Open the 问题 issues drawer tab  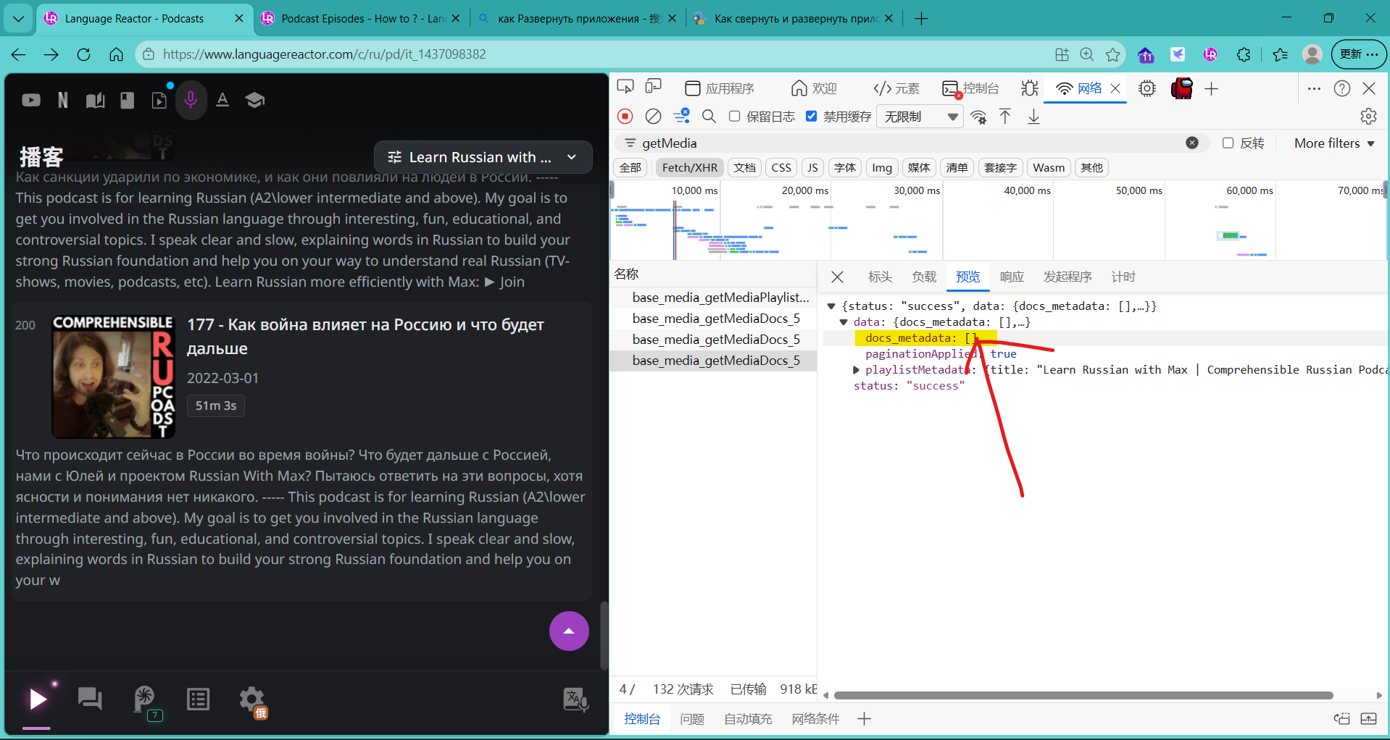pos(692,719)
